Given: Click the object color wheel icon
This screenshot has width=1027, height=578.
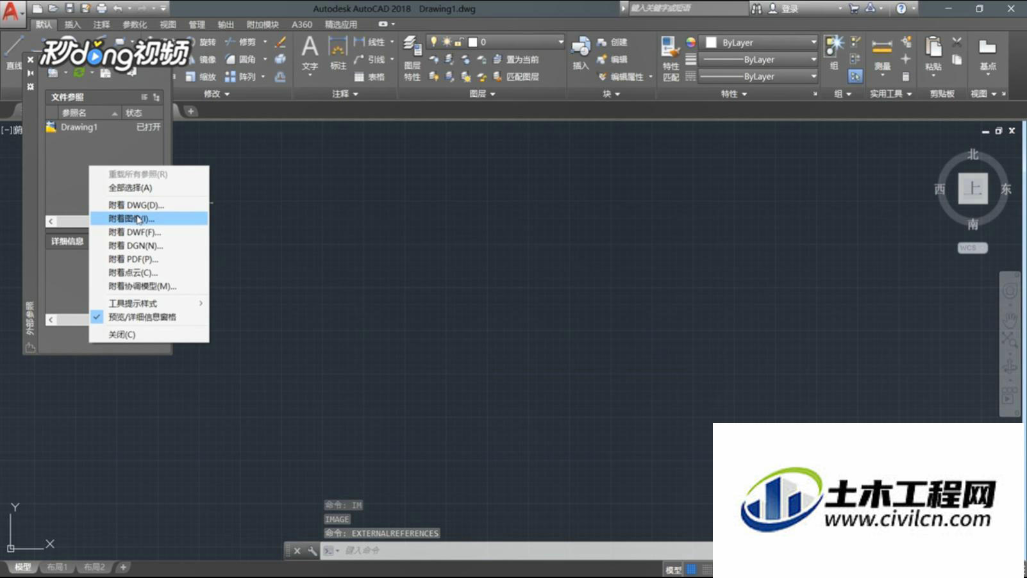Looking at the screenshot, I should [x=690, y=42].
